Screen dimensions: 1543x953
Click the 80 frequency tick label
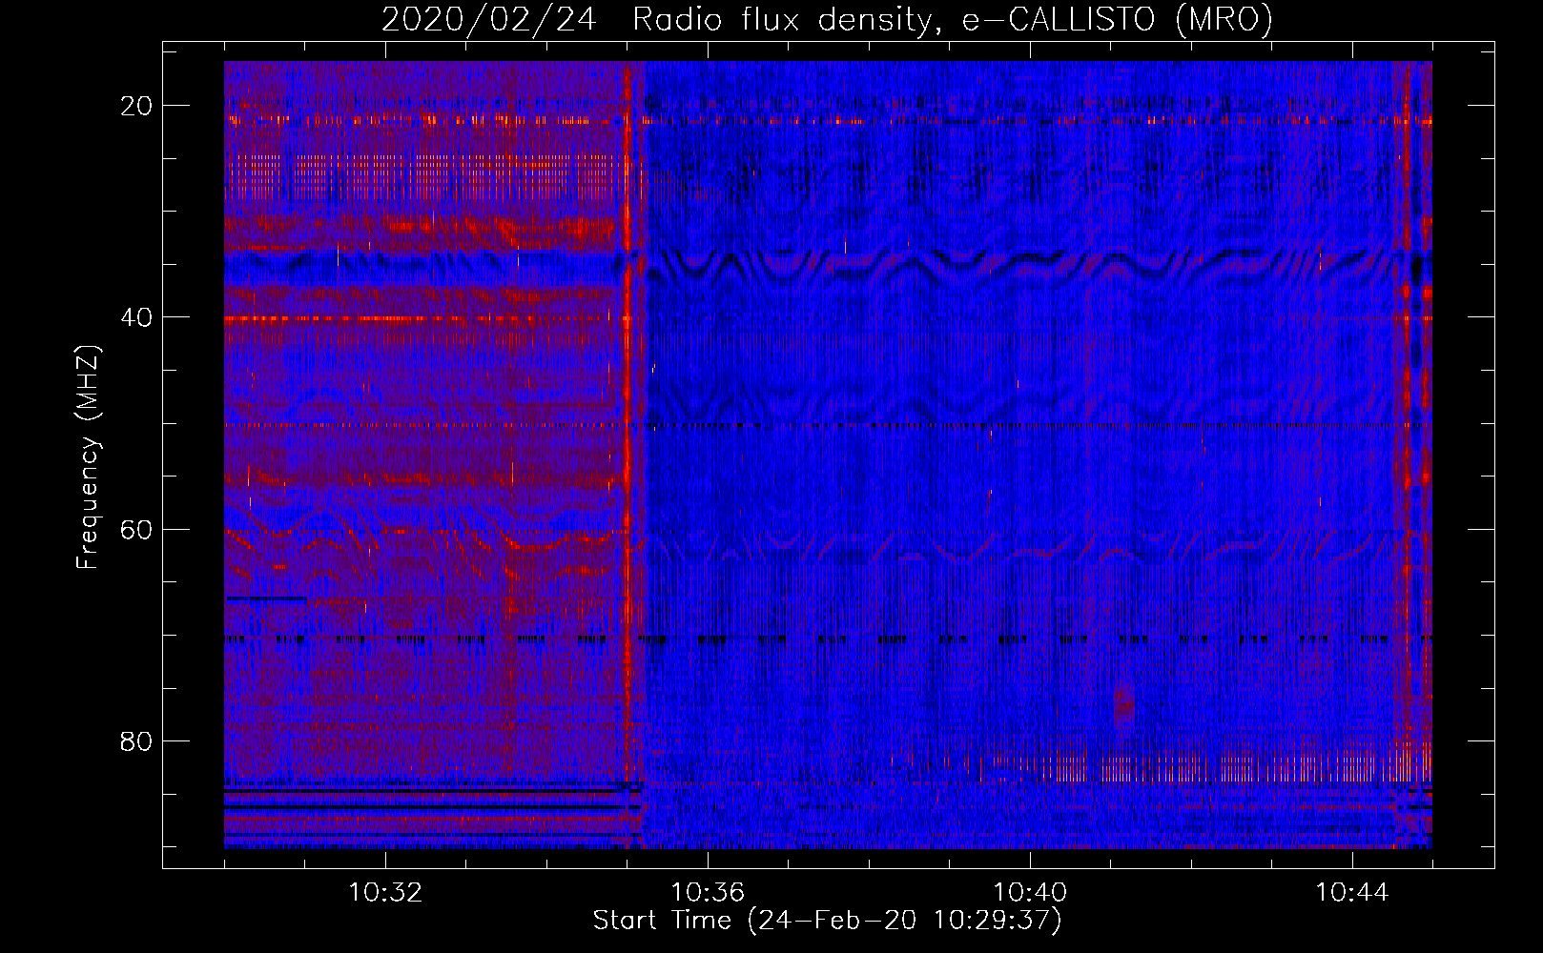[x=136, y=740]
